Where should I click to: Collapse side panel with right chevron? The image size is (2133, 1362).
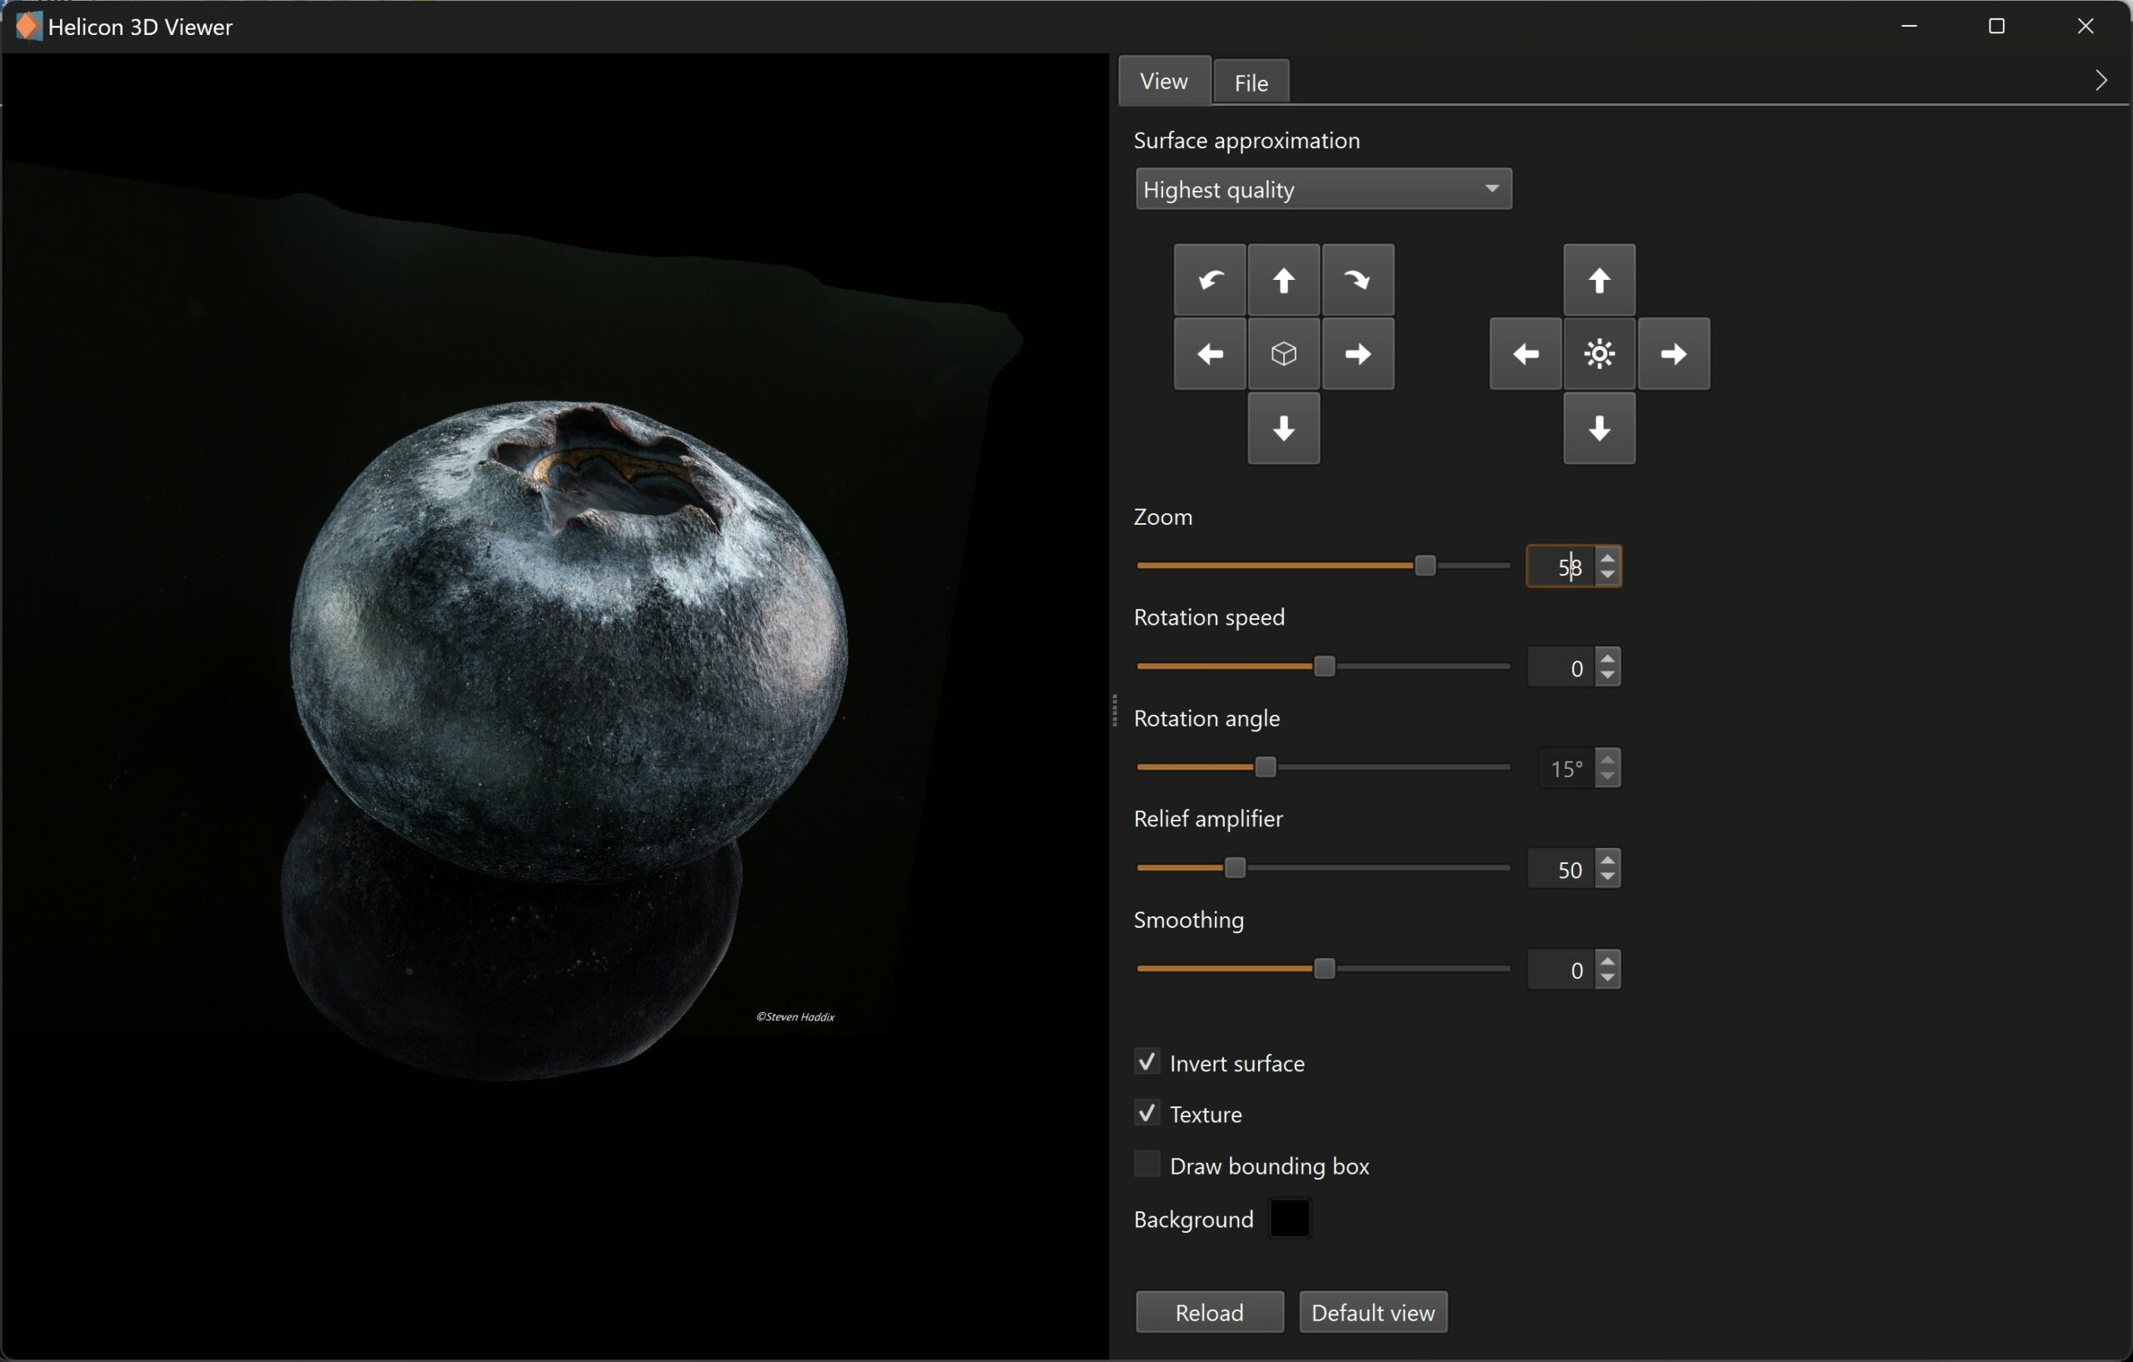click(2101, 81)
